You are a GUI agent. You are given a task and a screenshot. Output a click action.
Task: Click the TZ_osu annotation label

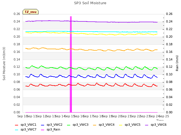tap(31, 12)
